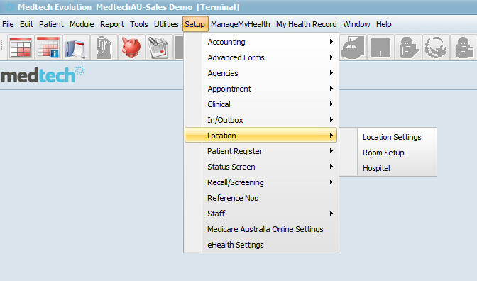
Task: Select the highlighted Location menu entry
Action: [261, 136]
